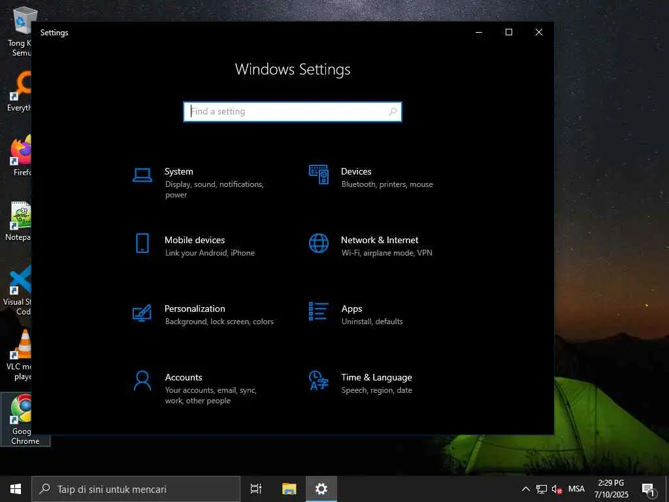Screen dimensions: 669x502
Task: Click 'Uninstall, defaults' description
Action: point(372,322)
